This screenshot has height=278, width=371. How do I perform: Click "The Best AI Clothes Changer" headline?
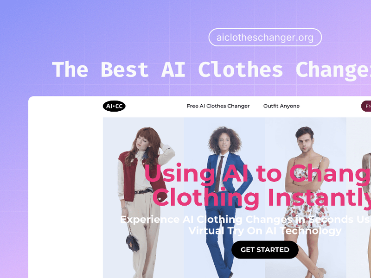tap(211, 69)
